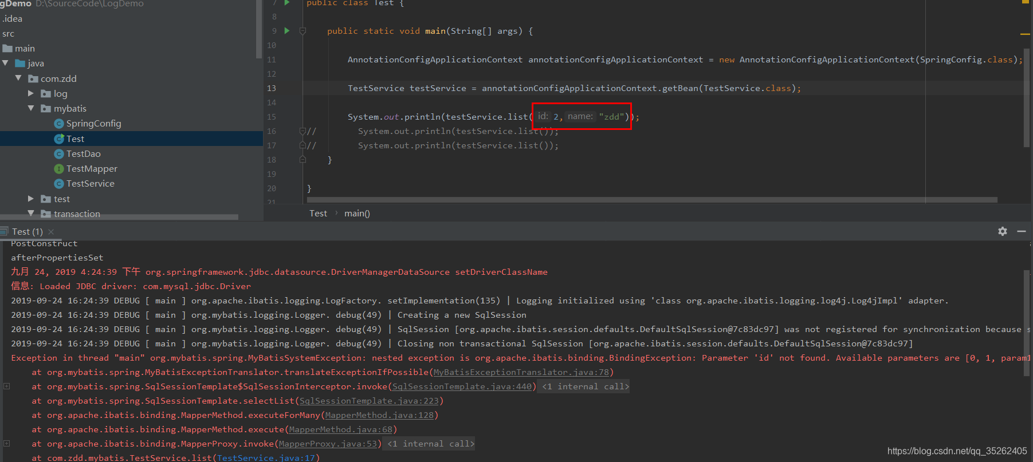Screen dimensions: 1033x462
Task: Open MapperMethod.java:128 stack link
Action: [x=379, y=415]
